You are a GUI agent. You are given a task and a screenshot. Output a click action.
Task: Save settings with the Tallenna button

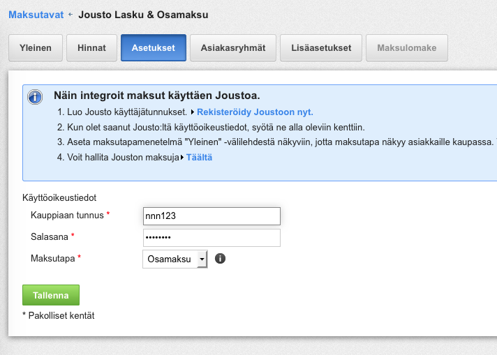click(51, 295)
